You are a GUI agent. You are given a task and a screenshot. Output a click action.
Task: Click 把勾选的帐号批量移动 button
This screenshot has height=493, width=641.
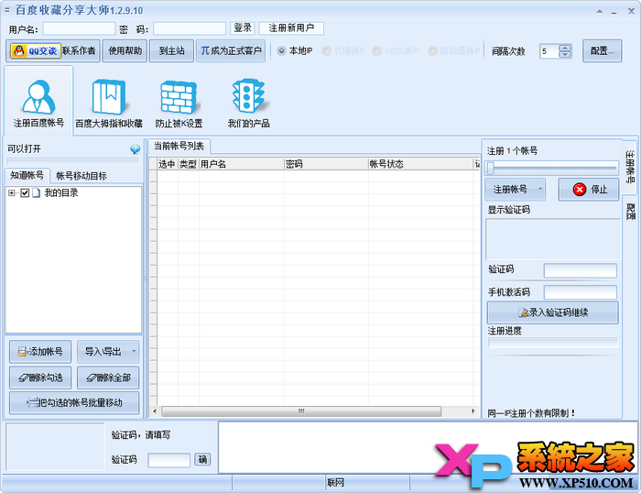(74, 403)
